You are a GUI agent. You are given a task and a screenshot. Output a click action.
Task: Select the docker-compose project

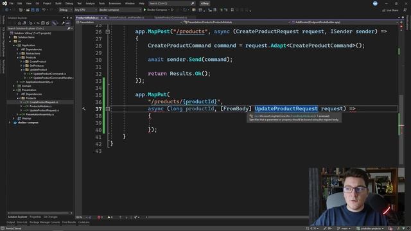point(28,123)
